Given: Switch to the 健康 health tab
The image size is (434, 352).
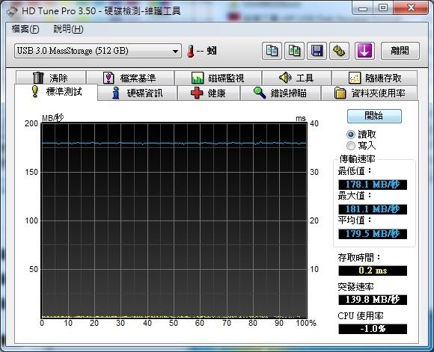Looking at the screenshot, I should (209, 93).
